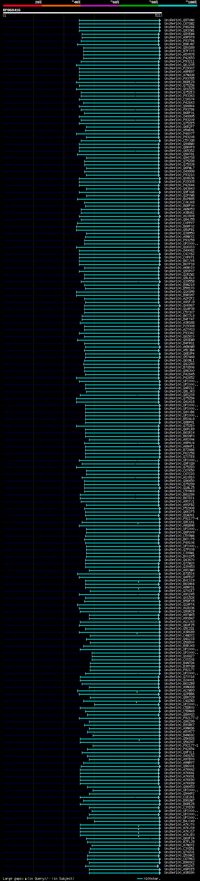The width and height of the screenshot is (200, 881).
Task: Select the UniRef100_Q01525 entry
Action: (179, 89)
